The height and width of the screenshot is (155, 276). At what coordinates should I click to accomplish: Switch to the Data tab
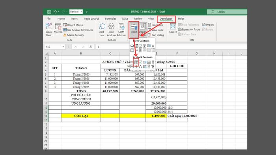125,18
